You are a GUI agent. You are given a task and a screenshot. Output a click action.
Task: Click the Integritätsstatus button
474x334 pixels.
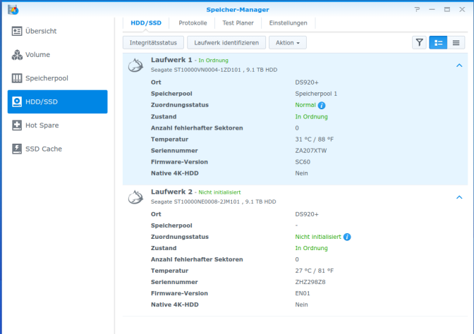pyautogui.click(x=153, y=42)
